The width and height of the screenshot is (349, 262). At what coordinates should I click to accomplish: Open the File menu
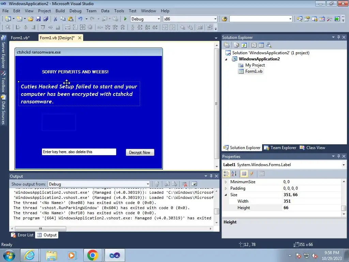click(5, 11)
